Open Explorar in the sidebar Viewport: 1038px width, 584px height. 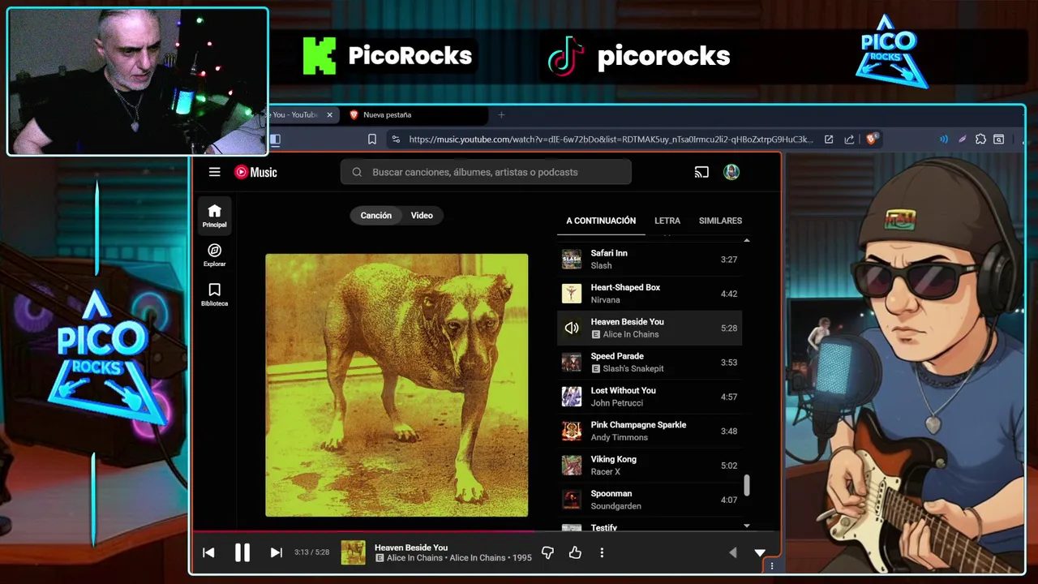tap(214, 255)
